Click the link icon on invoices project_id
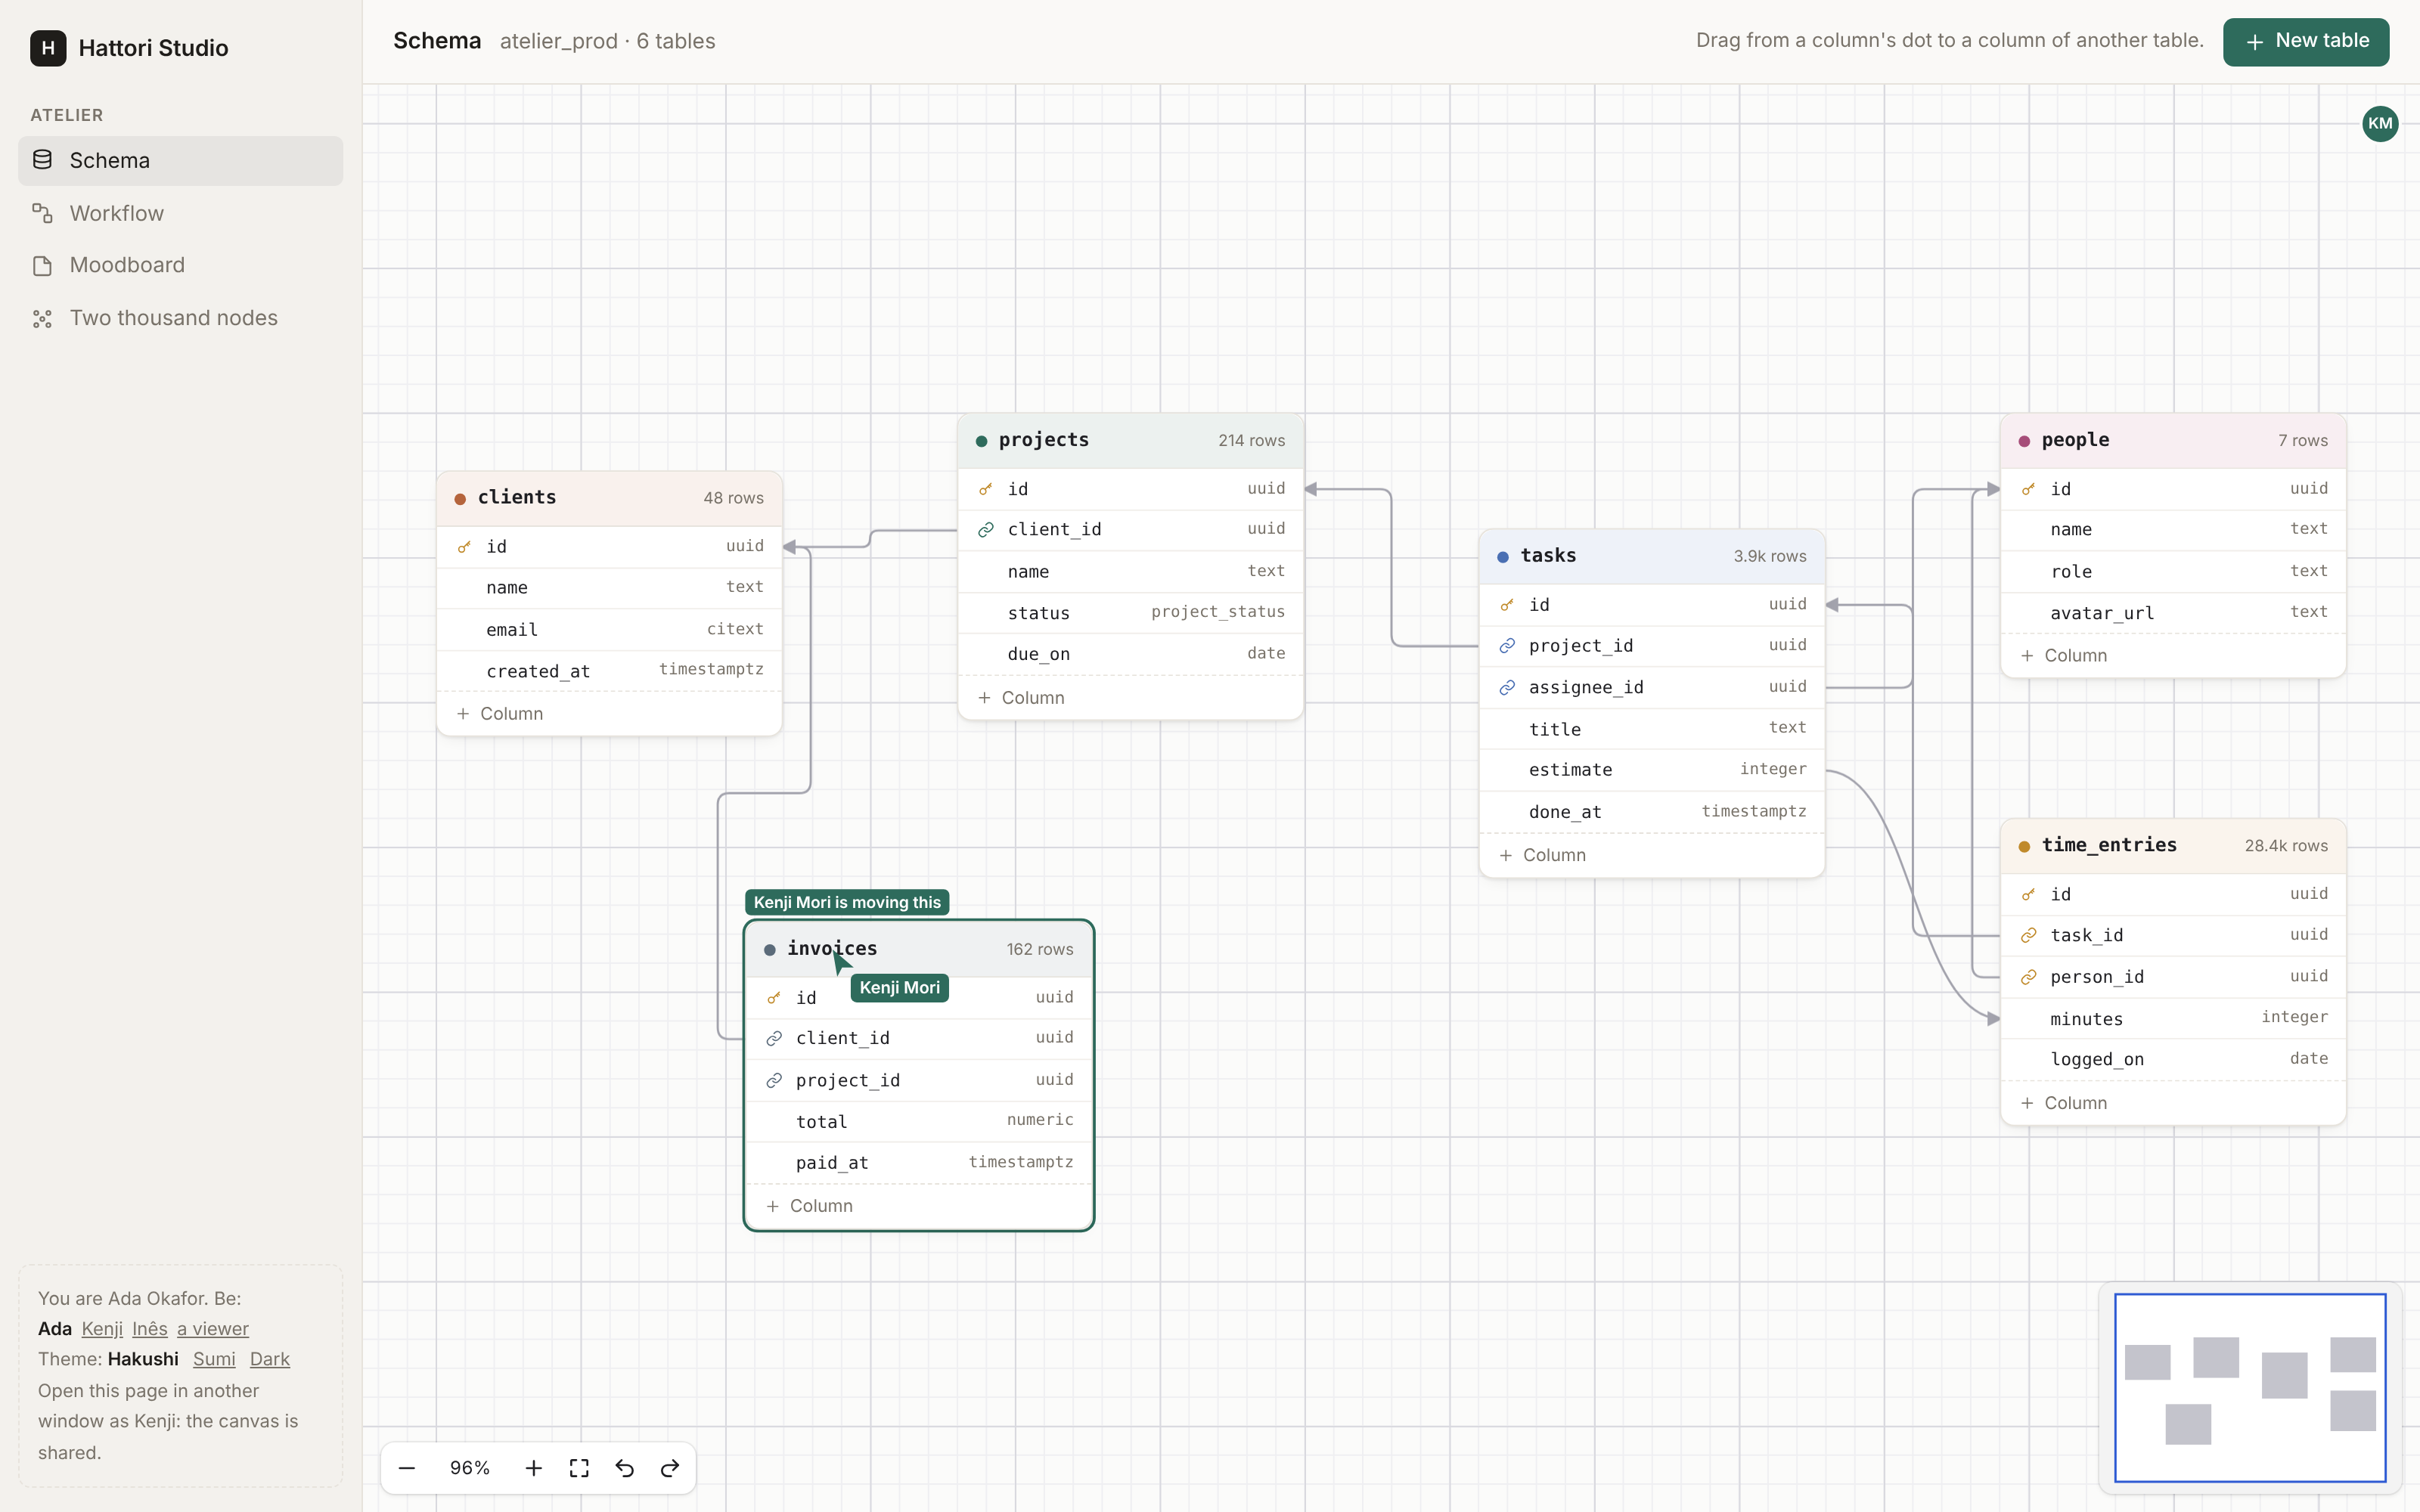 774,1081
